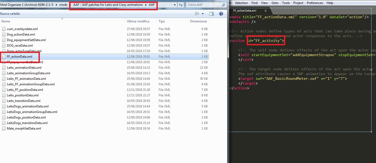Sort files by Ultima modifica column
The height and width of the screenshot is (163, 376).
[138, 21]
